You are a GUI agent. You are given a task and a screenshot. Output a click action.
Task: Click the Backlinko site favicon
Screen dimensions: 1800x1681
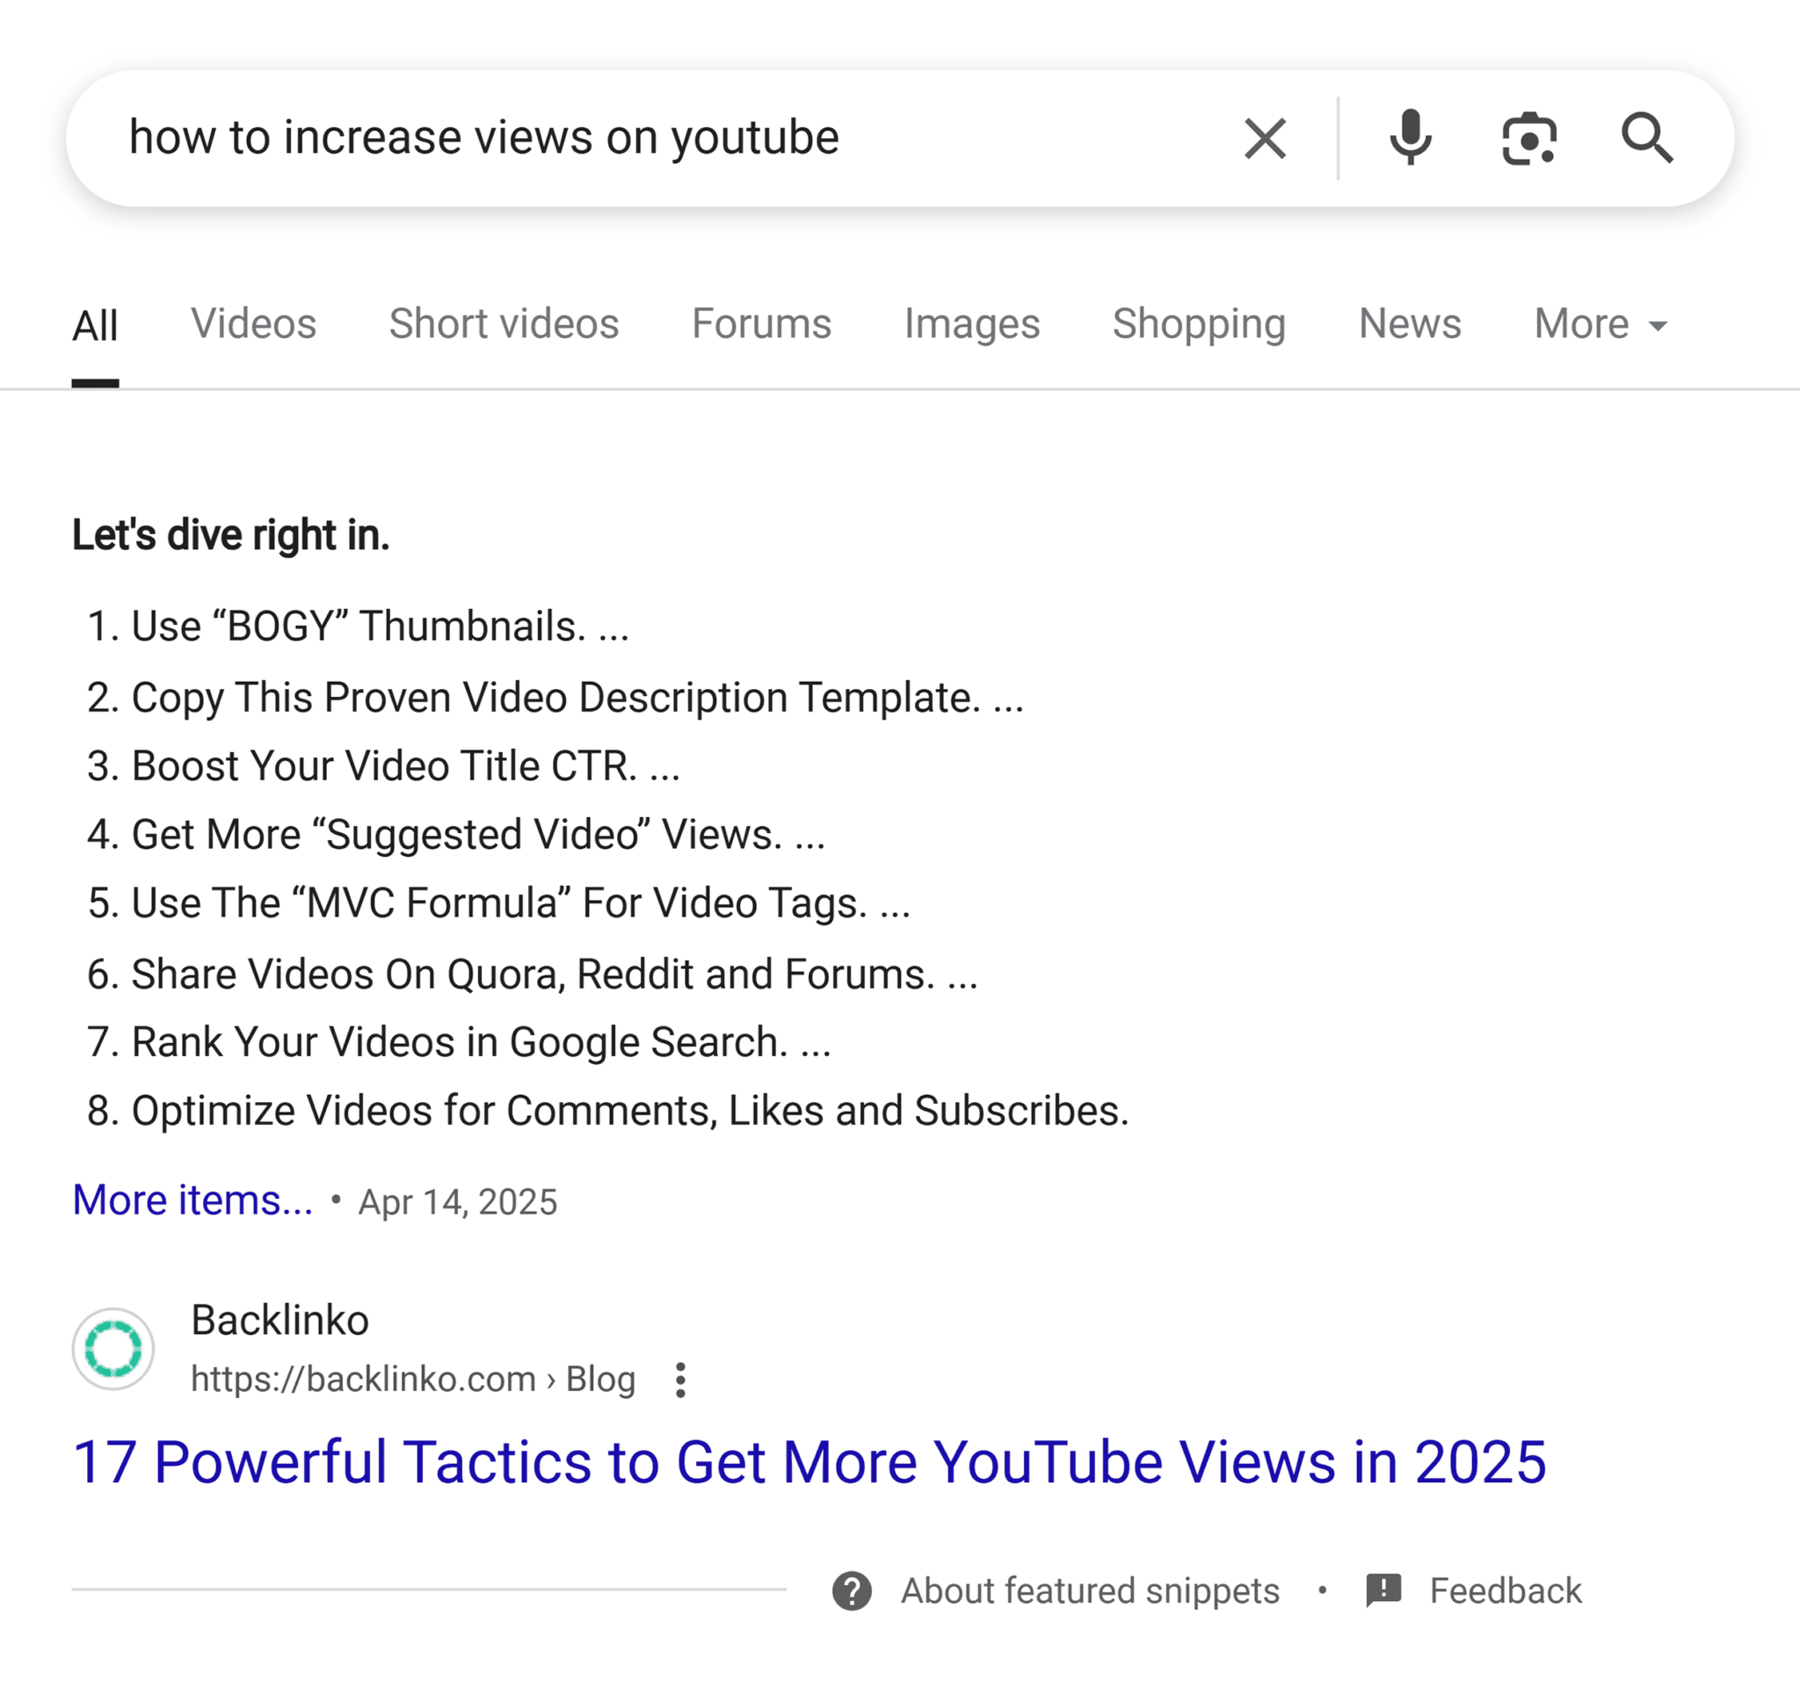(112, 1347)
